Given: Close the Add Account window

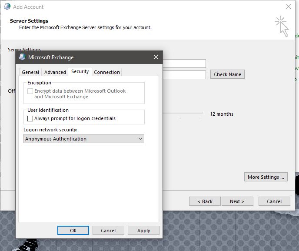Looking at the screenshot, I should pos(289,7).
